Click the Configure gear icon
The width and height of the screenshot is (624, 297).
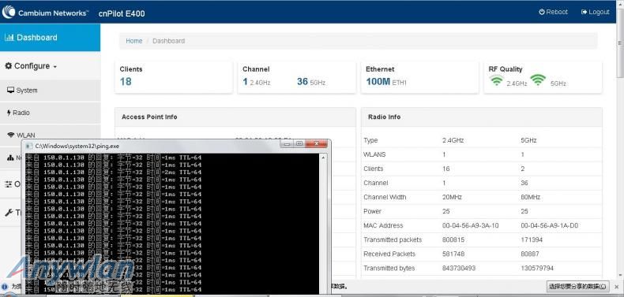coord(9,66)
